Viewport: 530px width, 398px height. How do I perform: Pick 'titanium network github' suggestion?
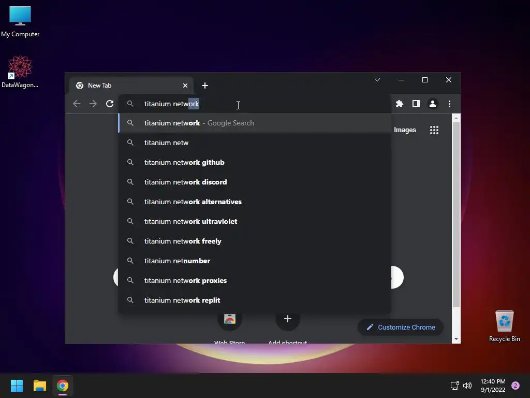(255, 162)
